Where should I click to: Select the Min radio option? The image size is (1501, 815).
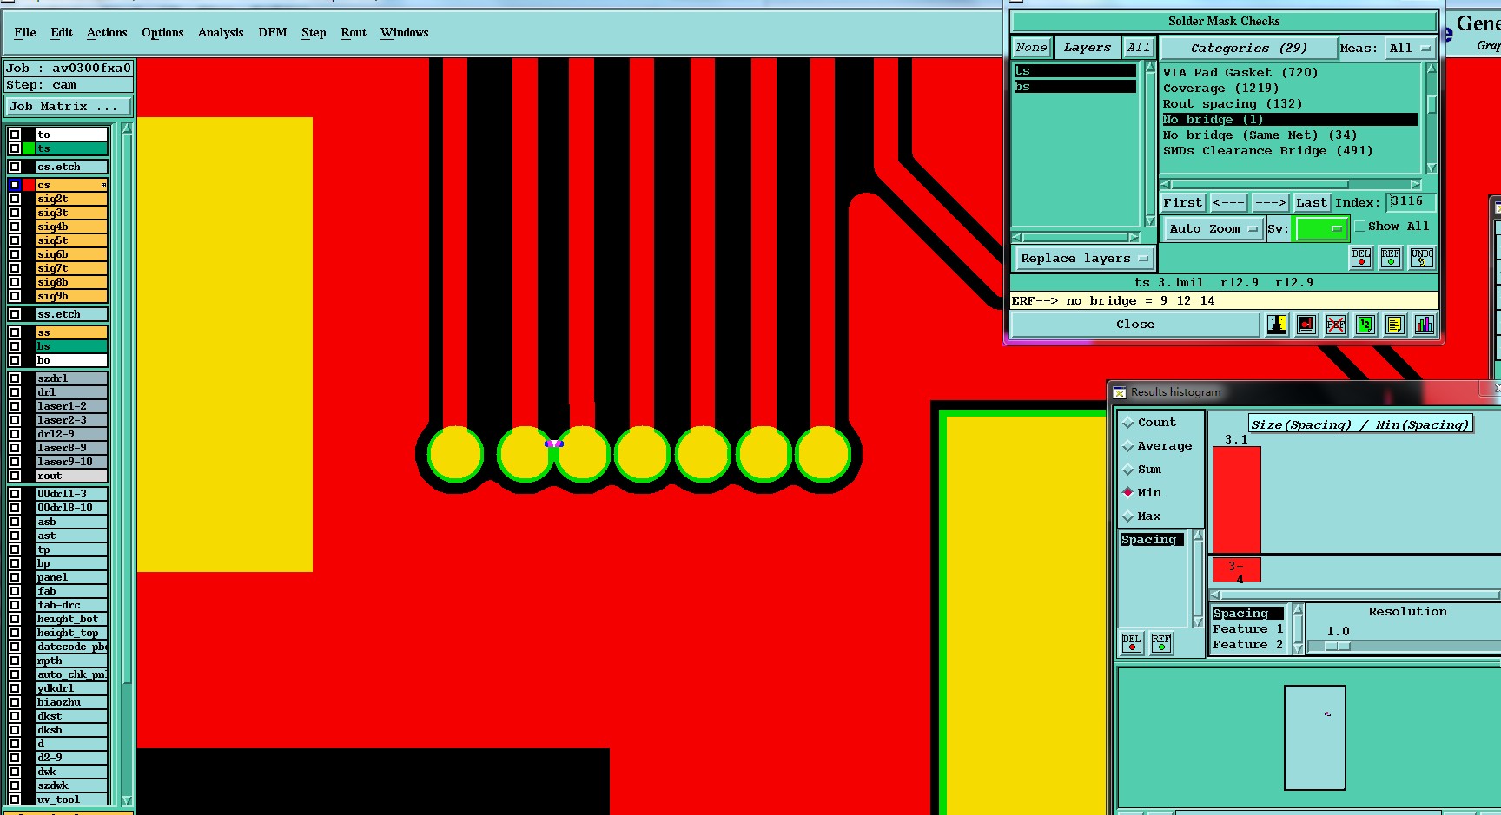pyautogui.click(x=1128, y=492)
